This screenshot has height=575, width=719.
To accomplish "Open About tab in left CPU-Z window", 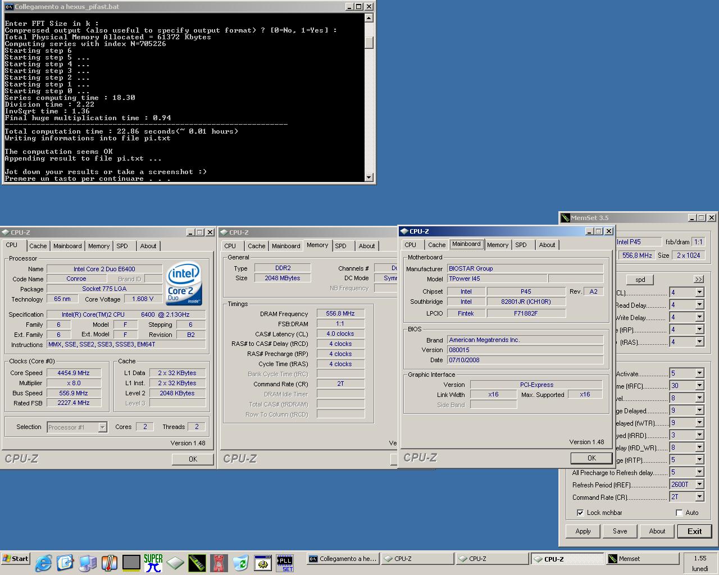I will (x=148, y=246).
